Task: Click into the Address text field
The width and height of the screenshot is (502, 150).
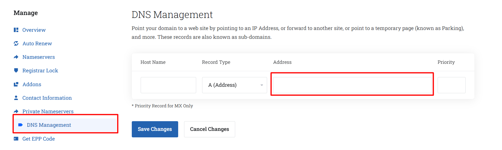Action: click(352, 85)
